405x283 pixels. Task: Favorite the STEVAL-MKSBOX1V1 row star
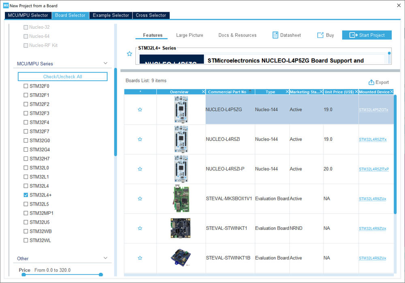click(x=140, y=199)
